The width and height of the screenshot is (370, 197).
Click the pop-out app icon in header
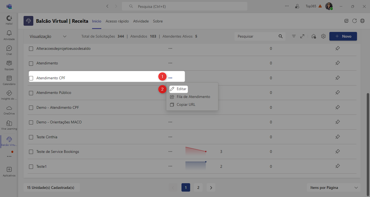tap(346, 21)
